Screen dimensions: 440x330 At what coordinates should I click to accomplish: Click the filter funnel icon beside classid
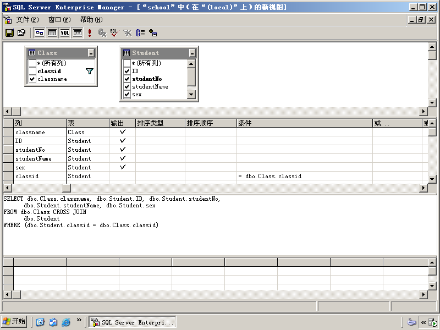[90, 71]
